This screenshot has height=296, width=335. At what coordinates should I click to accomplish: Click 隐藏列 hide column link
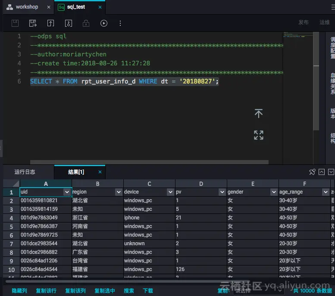[19, 291]
